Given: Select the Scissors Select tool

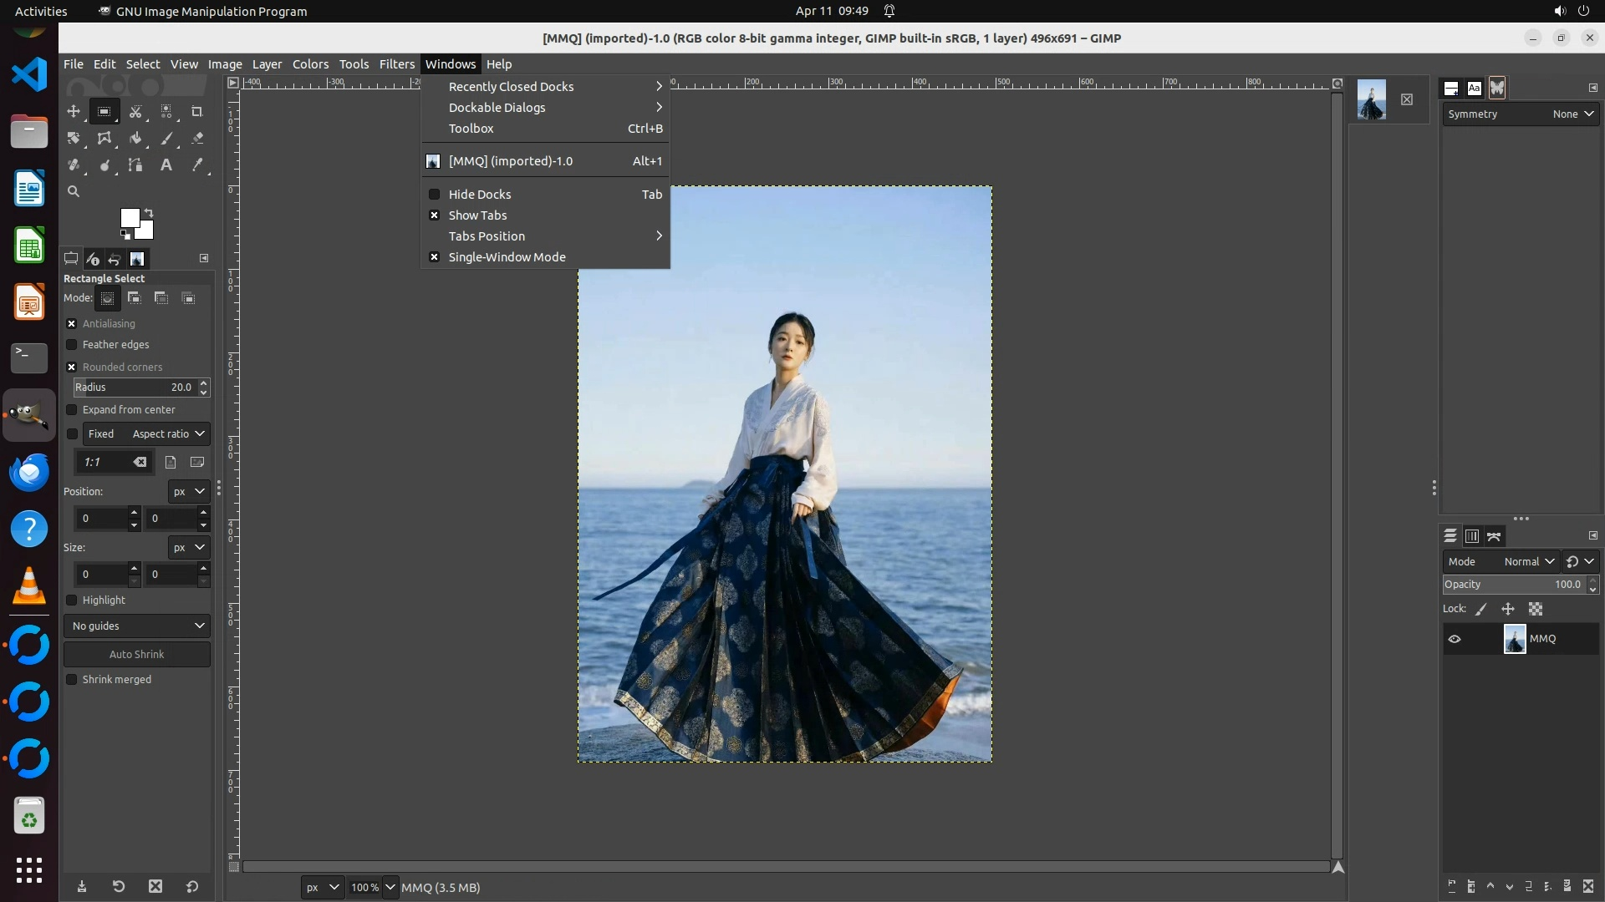Looking at the screenshot, I should click(x=135, y=111).
